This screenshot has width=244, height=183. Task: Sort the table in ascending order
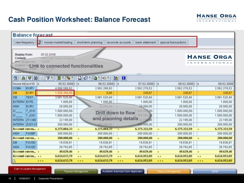click(23, 78)
